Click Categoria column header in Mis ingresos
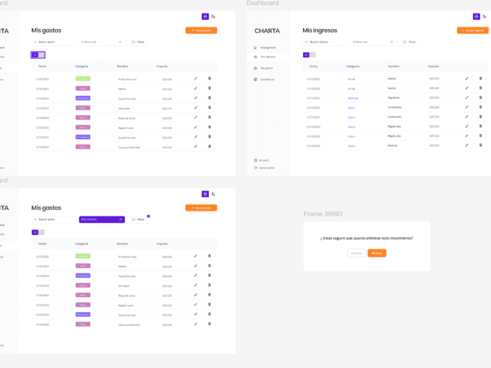Viewport: 491px width, 368px height. tap(352, 66)
